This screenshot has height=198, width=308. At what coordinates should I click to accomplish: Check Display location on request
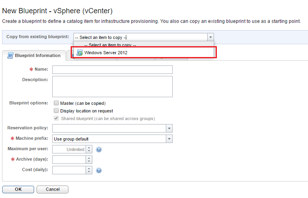click(57, 111)
